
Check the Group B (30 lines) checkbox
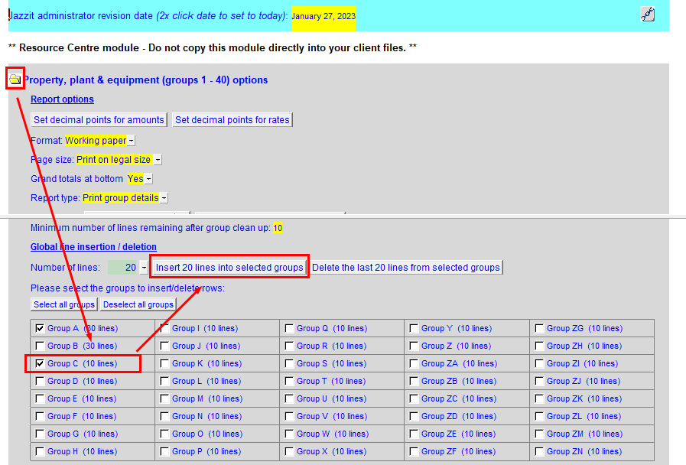coord(41,345)
